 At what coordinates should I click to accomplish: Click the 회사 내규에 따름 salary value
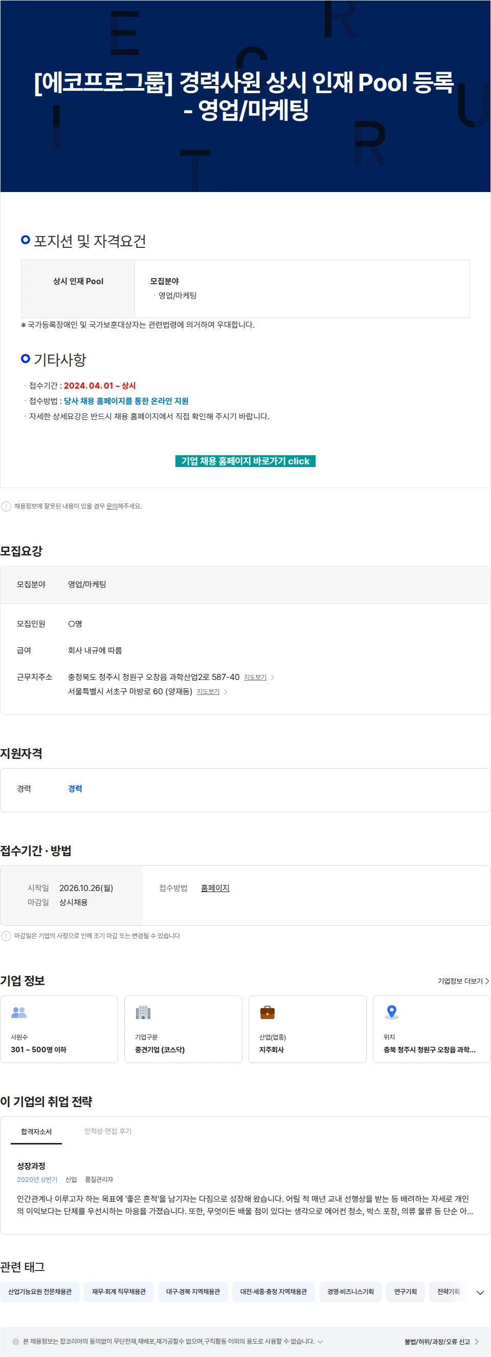click(x=95, y=650)
